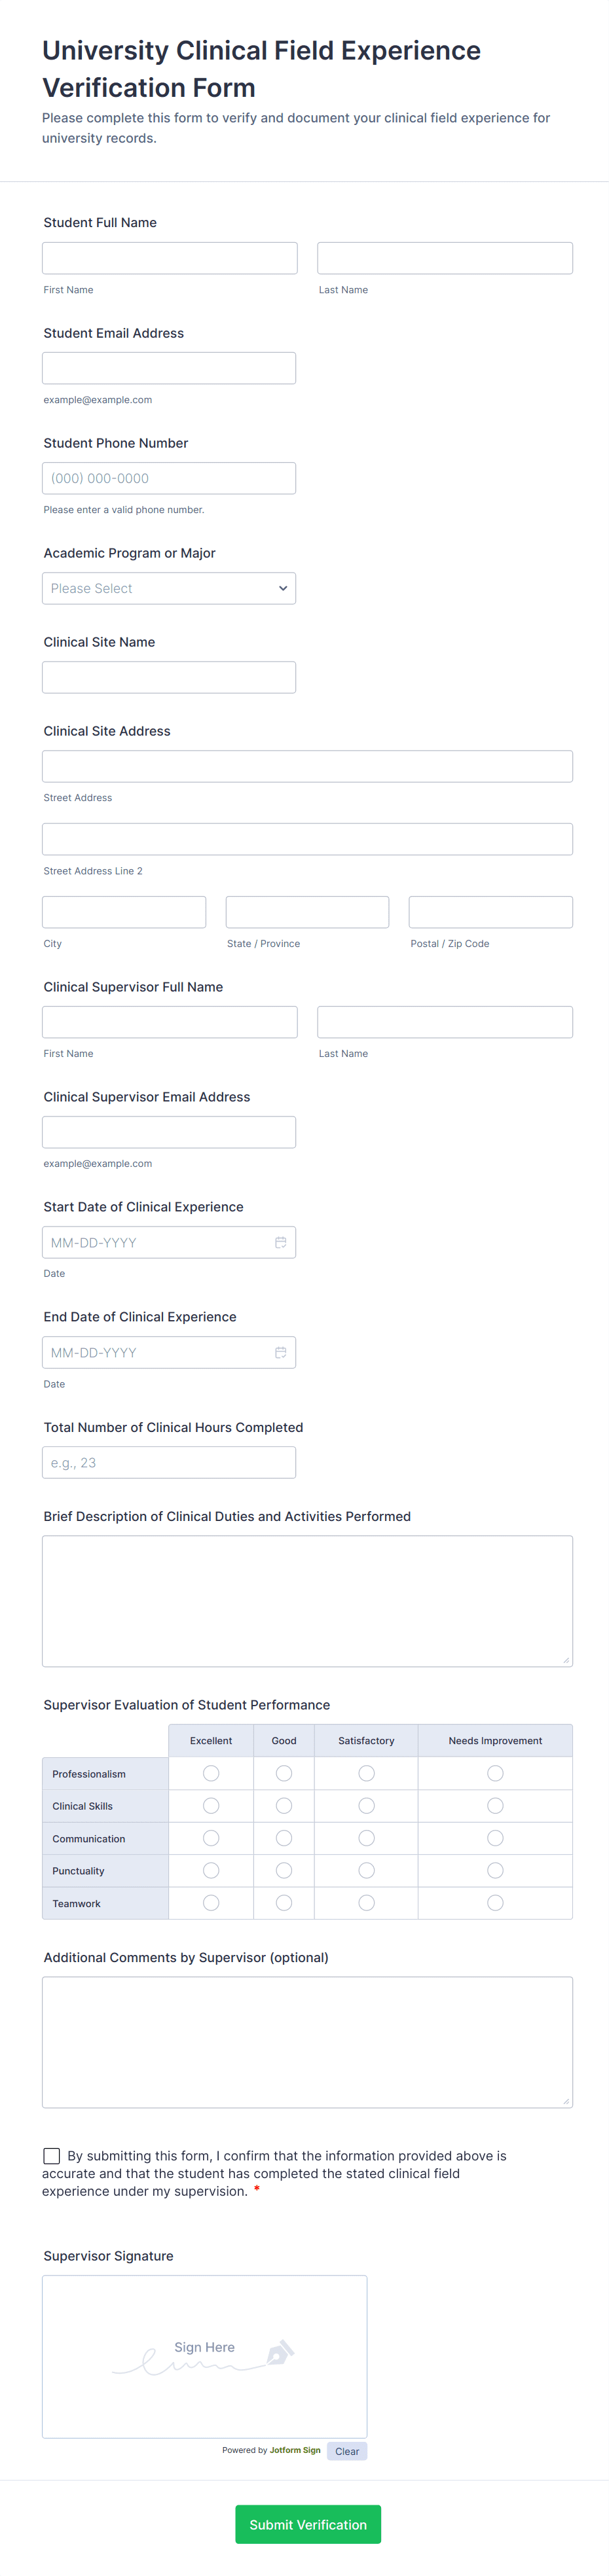Click the Student Email Address field
The image size is (609, 2576).
point(169,368)
